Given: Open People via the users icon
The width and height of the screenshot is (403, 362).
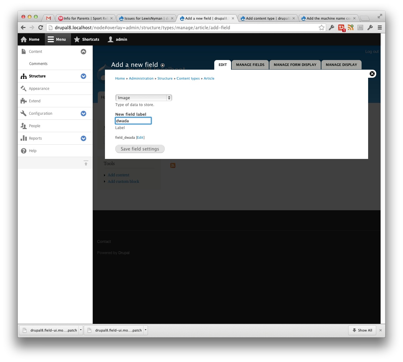Looking at the screenshot, I should point(23,126).
